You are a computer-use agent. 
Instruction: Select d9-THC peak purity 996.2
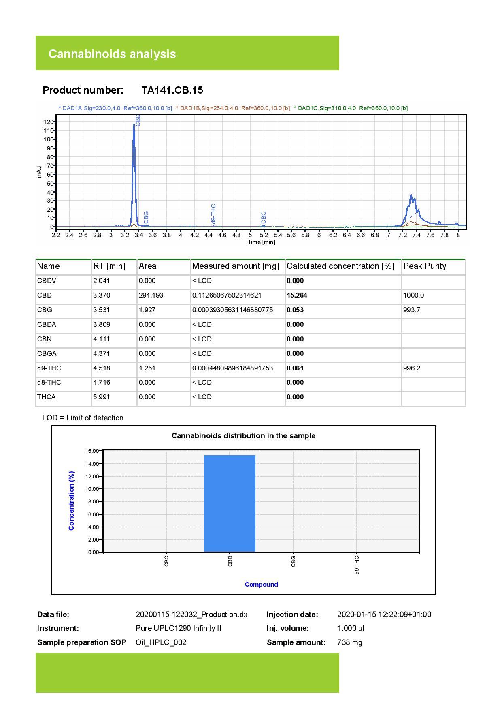[x=412, y=368]
